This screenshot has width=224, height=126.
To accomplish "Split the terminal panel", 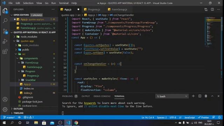I will (x=200, y=96).
